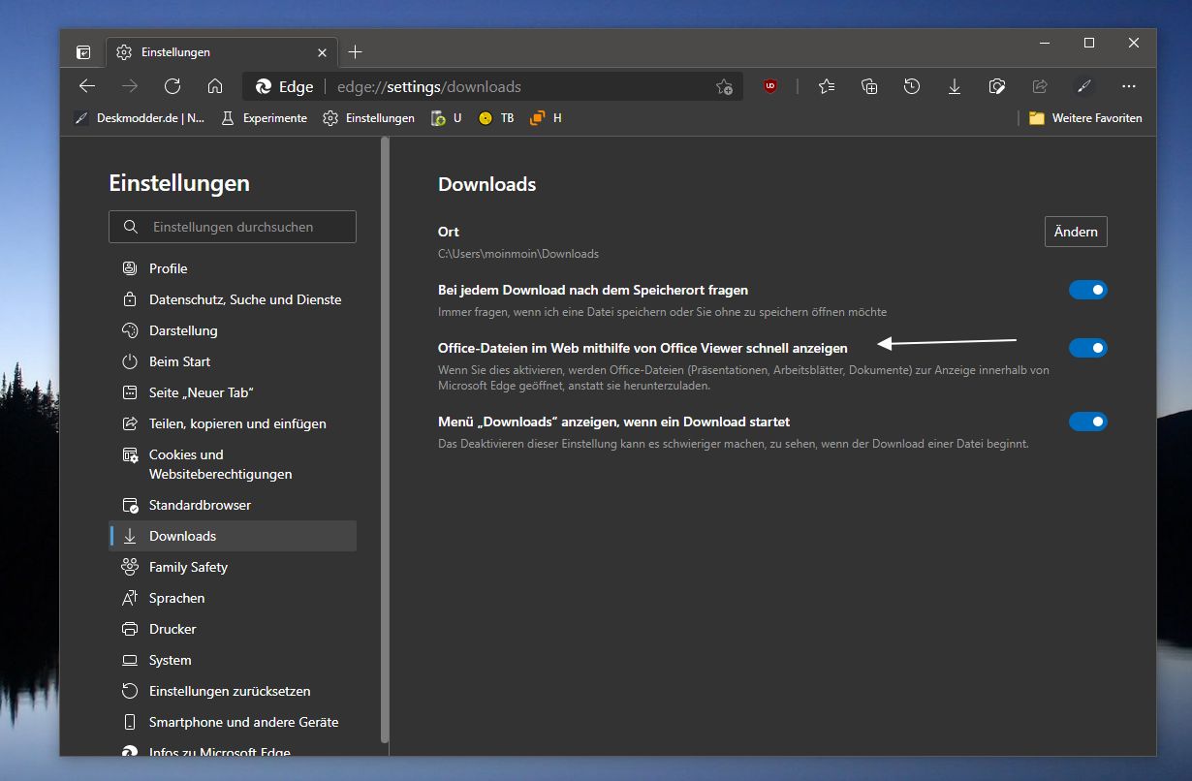Click the Ändern button for download location
This screenshot has width=1192, height=781.
pyautogui.click(x=1076, y=232)
